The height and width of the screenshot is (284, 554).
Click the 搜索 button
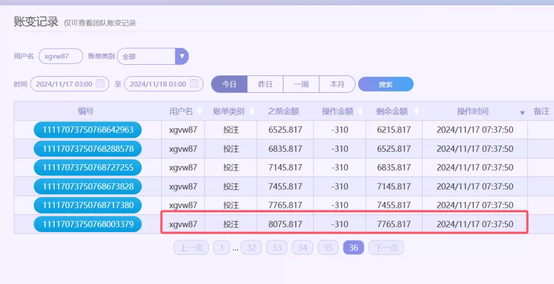[386, 84]
